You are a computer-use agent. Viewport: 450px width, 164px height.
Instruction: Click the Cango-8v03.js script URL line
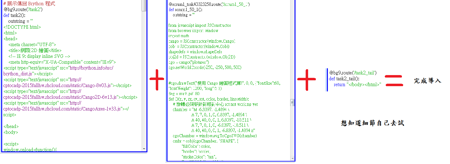click(x=67, y=86)
